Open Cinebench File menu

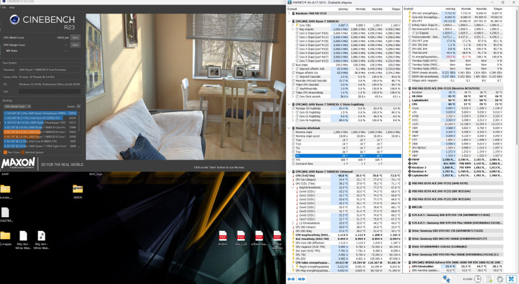(4, 7)
